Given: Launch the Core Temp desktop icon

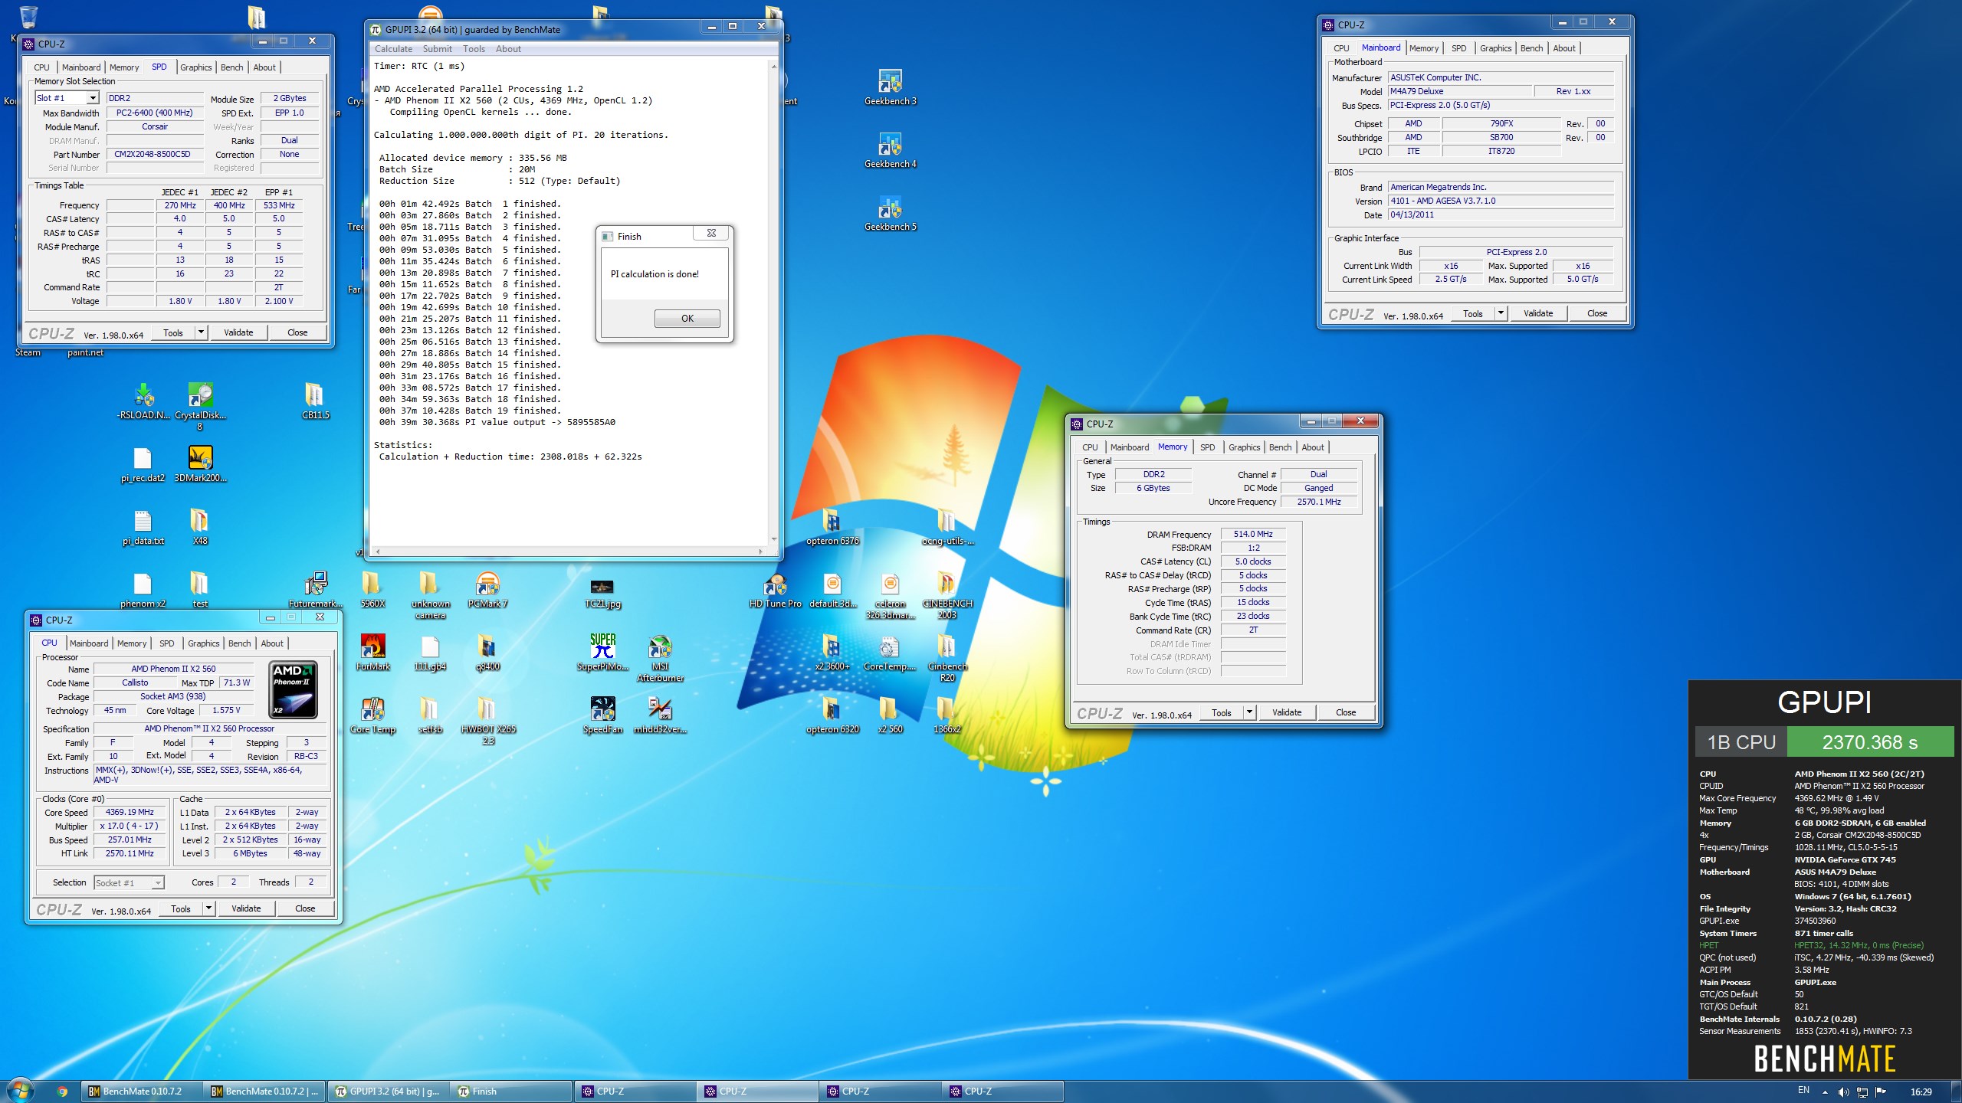Looking at the screenshot, I should (x=372, y=715).
